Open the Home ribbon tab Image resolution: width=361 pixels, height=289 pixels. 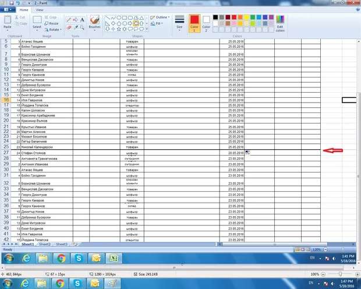(23, 10)
